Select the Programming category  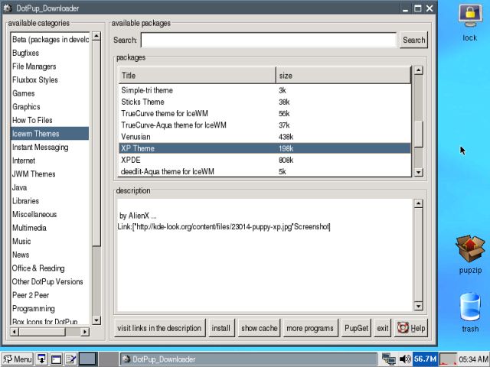pyautogui.click(x=50, y=308)
